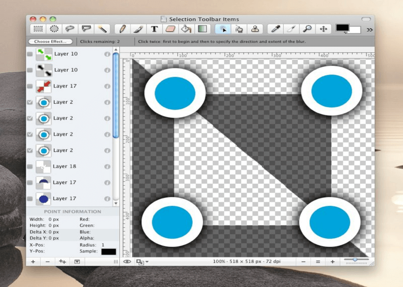
Task: Add a new layer with plus button
Action: 33,261
